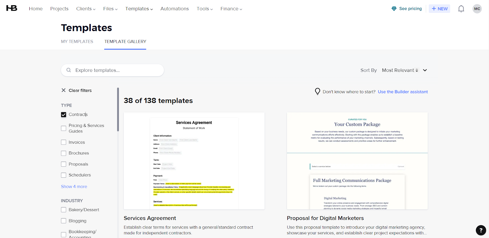The width and height of the screenshot is (489, 238).
Task: Click the X icon to clear filters
Action: pos(64,90)
